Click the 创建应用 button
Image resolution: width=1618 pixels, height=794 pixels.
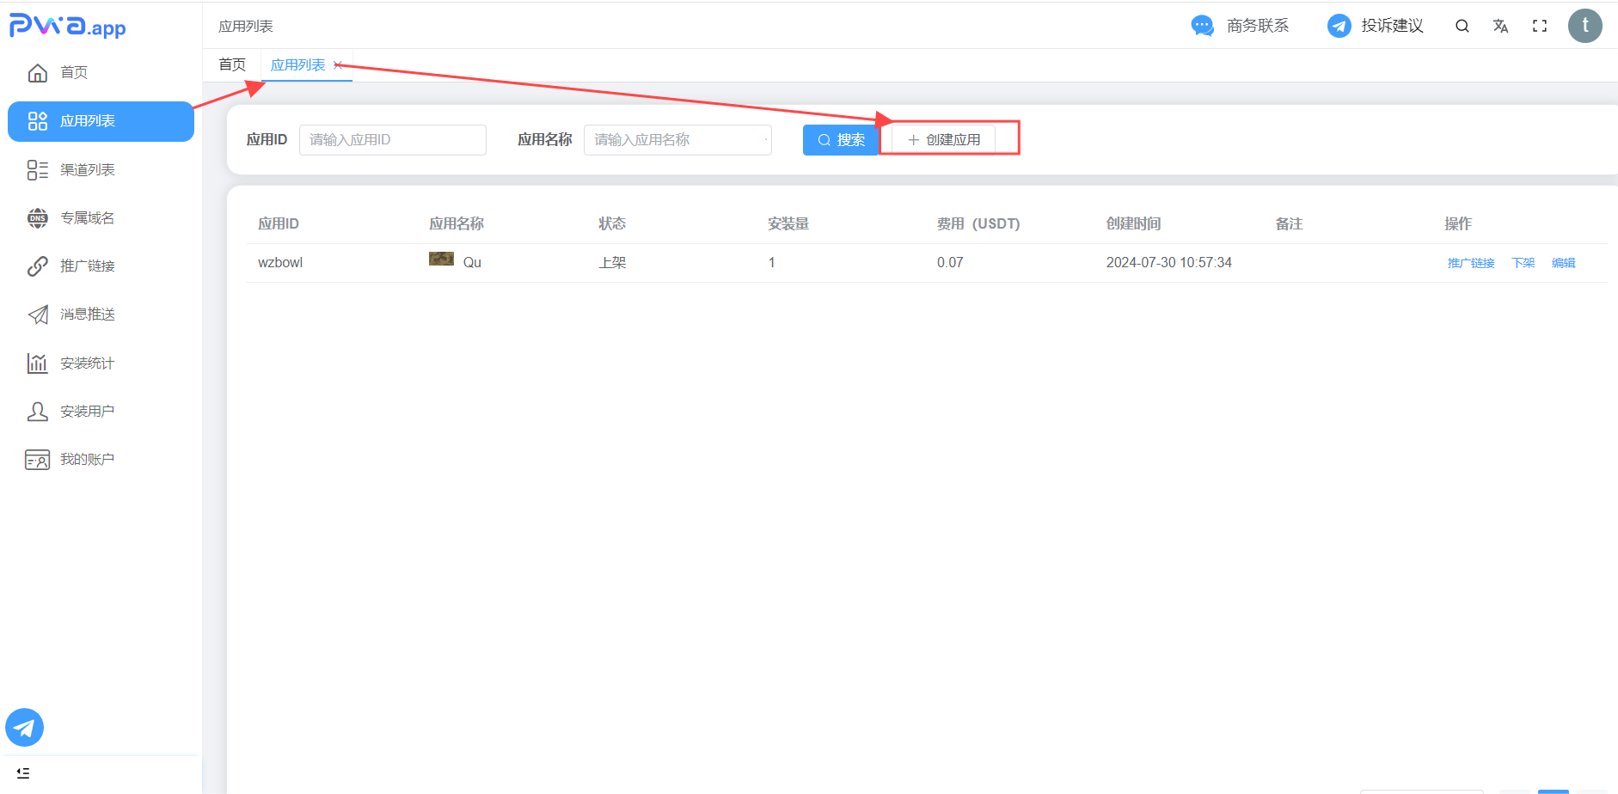point(944,140)
